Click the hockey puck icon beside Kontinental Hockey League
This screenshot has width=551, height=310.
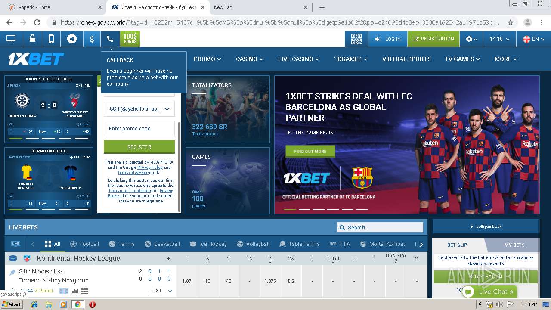pos(13,259)
